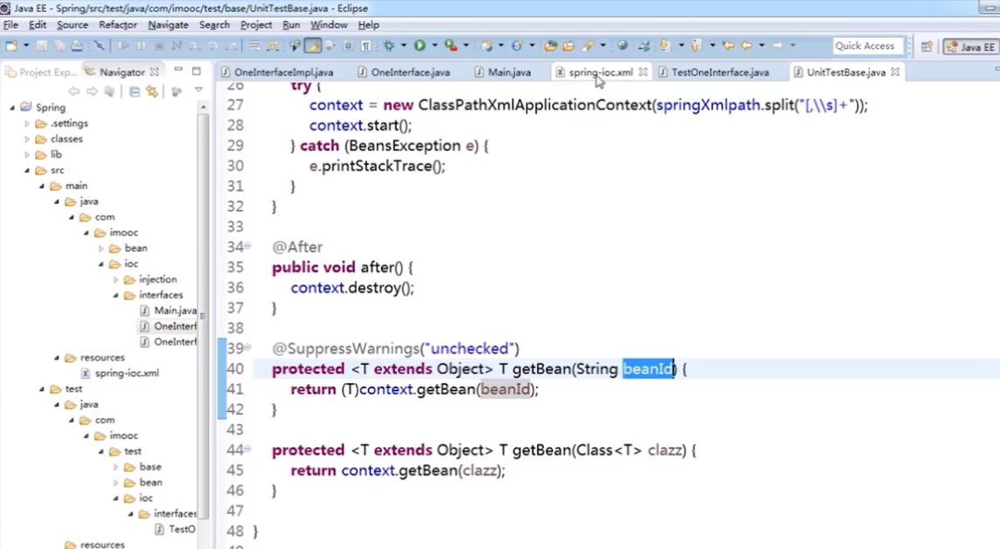The image size is (1000, 549).
Task: Expand the bean folder under imooc
Action: (101, 249)
